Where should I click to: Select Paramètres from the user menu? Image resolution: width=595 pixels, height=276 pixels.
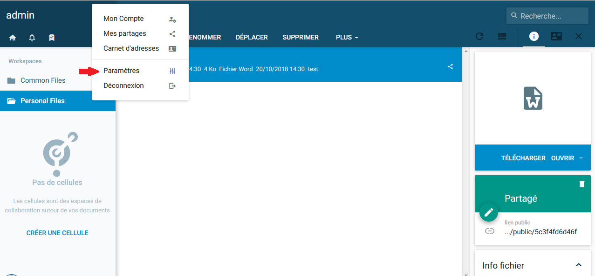[121, 71]
